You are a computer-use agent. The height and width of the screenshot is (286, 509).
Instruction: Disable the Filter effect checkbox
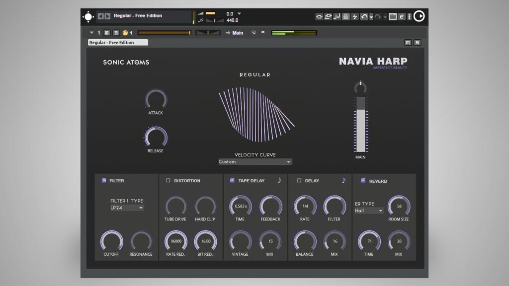(x=104, y=181)
